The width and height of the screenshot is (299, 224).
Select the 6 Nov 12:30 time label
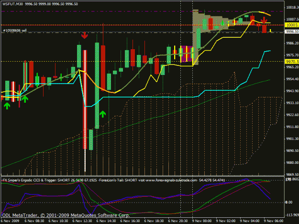click(x=82, y=221)
